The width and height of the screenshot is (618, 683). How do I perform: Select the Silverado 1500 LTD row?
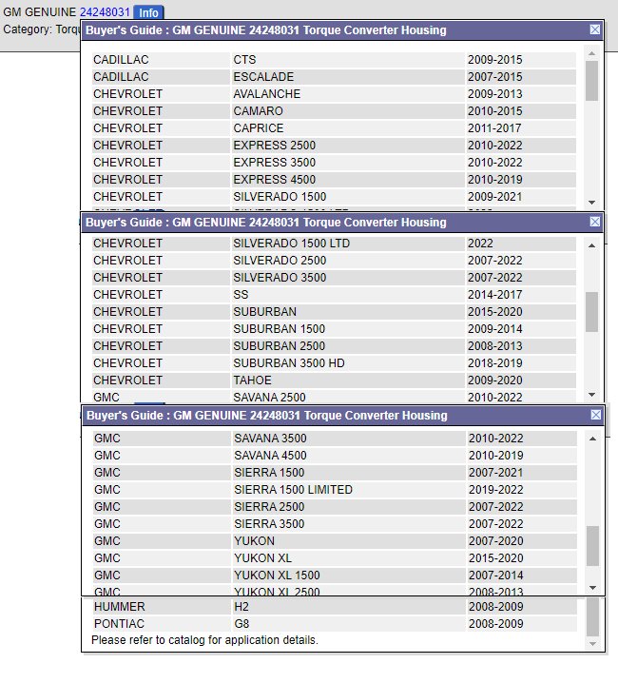pos(333,244)
